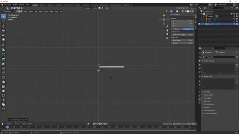Expand Extrude Region and Move operator panel
Screen dimensions: 239x134
[18, 120]
